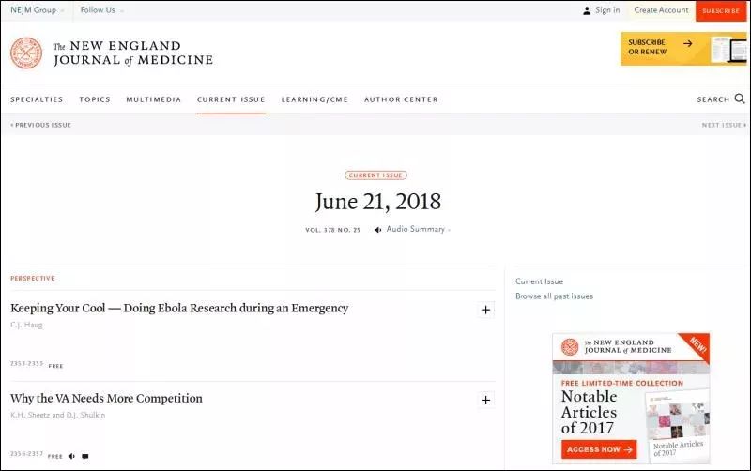Select the Current Issue tab
The width and height of the screenshot is (751, 471).
click(x=231, y=99)
